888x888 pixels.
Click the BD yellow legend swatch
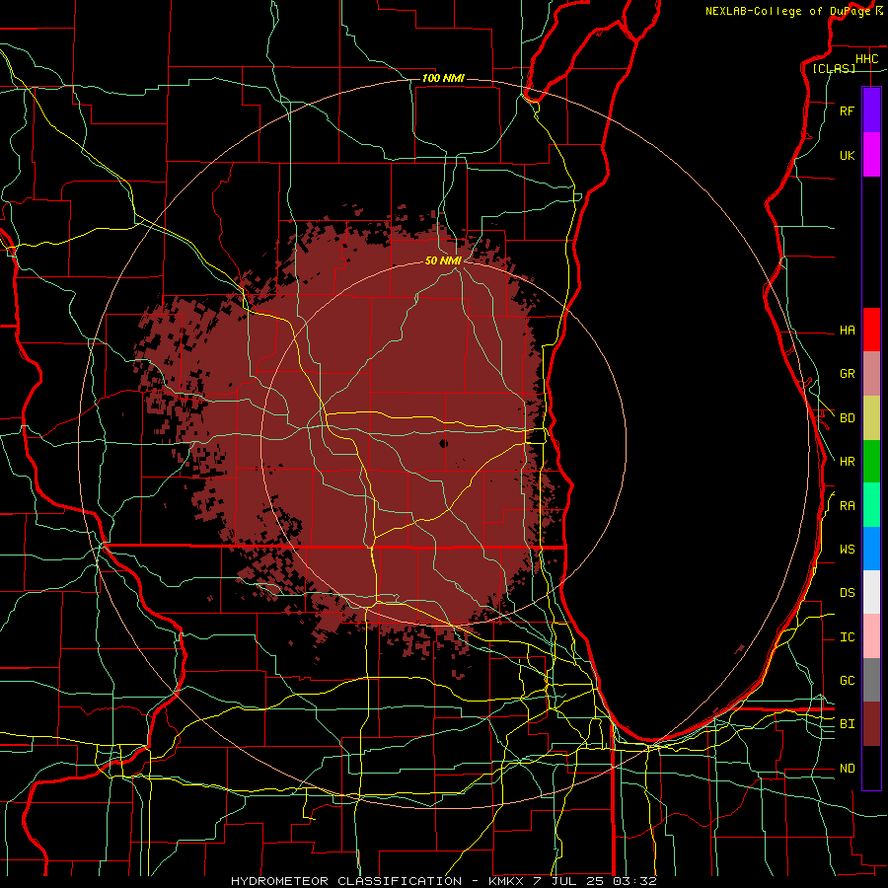pyautogui.click(x=871, y=417)
